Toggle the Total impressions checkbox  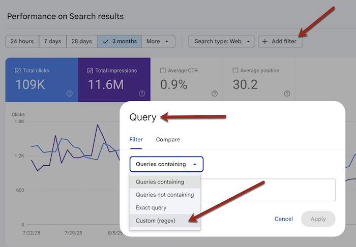pyautogui.click(x=90, y=71)
